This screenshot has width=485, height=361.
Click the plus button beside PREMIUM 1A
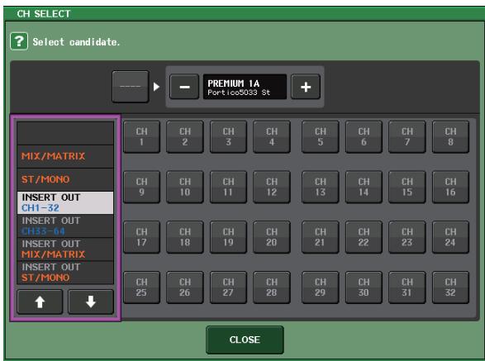306,87
